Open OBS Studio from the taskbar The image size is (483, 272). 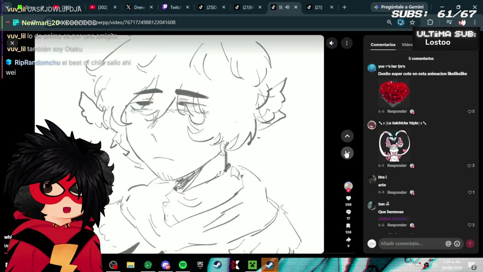point(113,265)
